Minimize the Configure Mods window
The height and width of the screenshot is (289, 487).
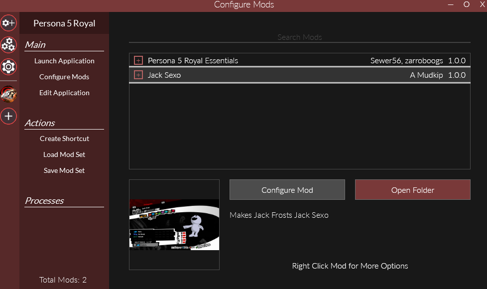click(451, 4)
